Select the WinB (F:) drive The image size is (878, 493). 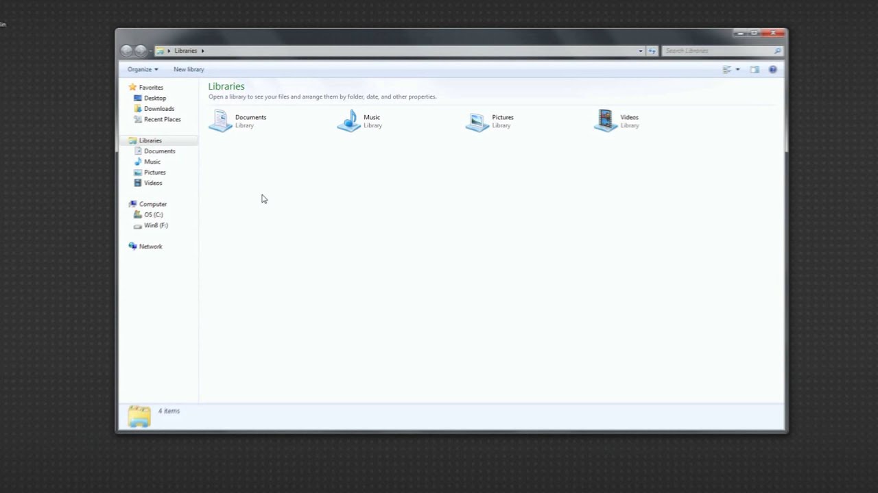click(x=156, y=225)
